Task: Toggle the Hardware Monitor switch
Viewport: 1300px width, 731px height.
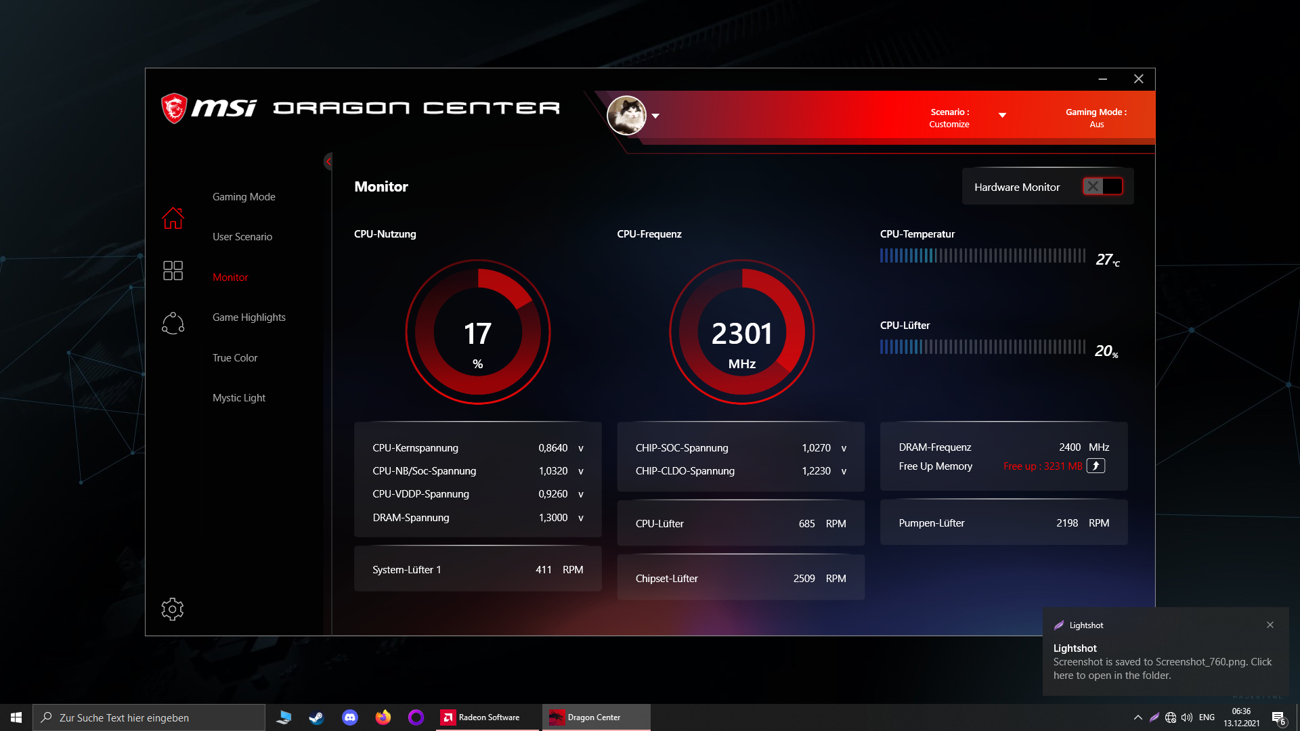Action: [1102, 187]
